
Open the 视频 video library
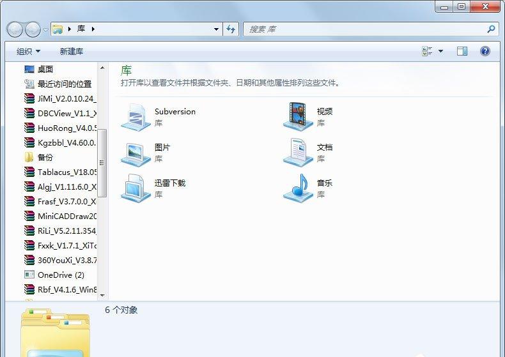click(307, 117)
